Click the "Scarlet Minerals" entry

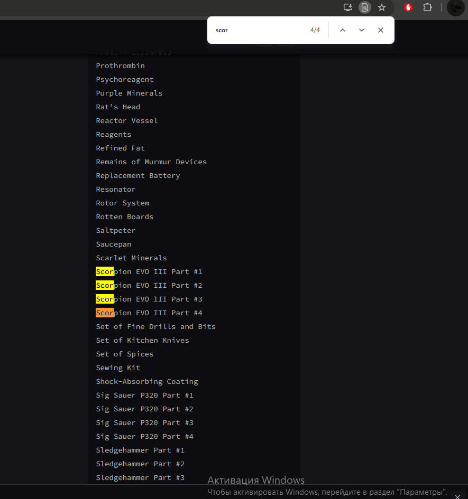point(131,258)
